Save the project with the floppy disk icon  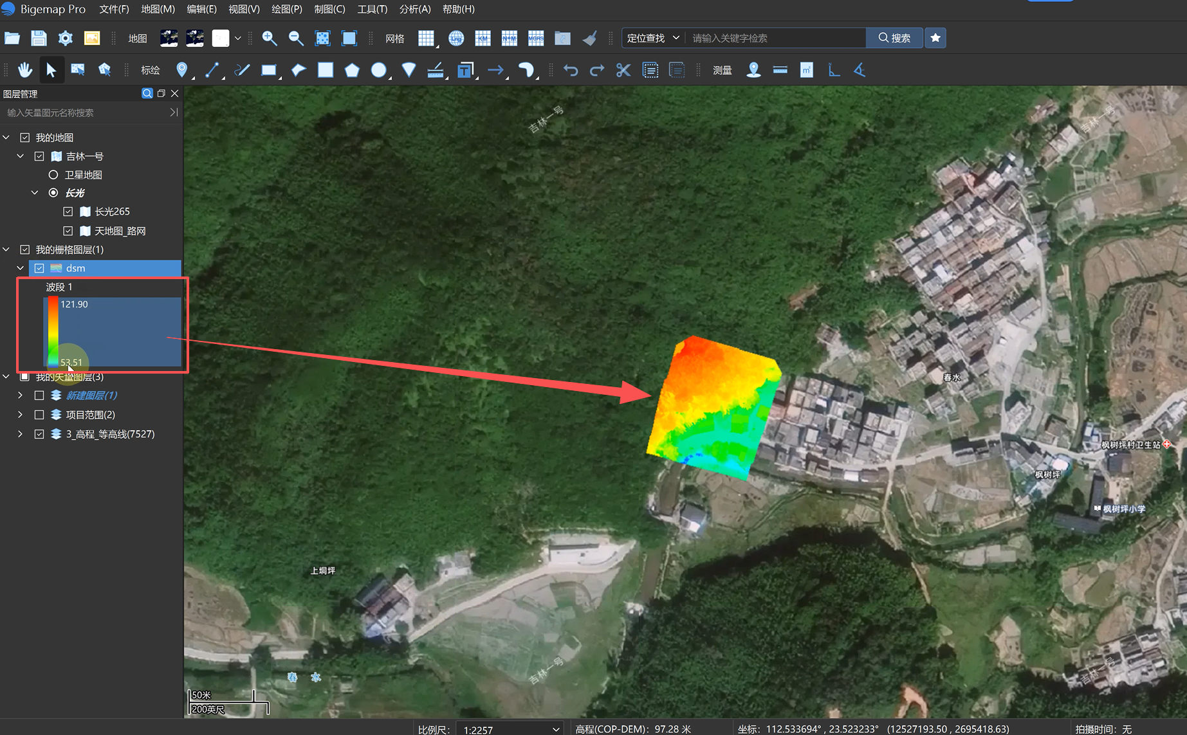[x=39, y=38]
